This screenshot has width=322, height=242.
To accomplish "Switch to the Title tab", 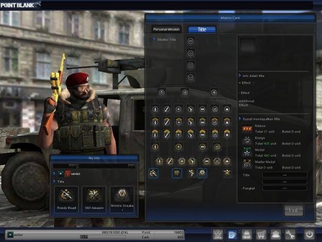I will pyautogui.click(x=202, y=29).
